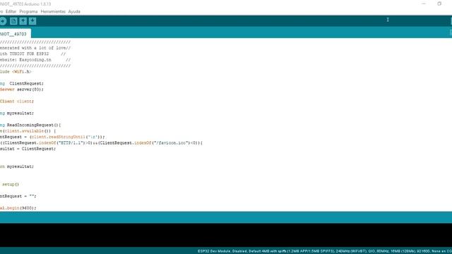452x254 pixels.
Task: Open a sketch using the up-arrow Open icon
Action: point(23,21)
